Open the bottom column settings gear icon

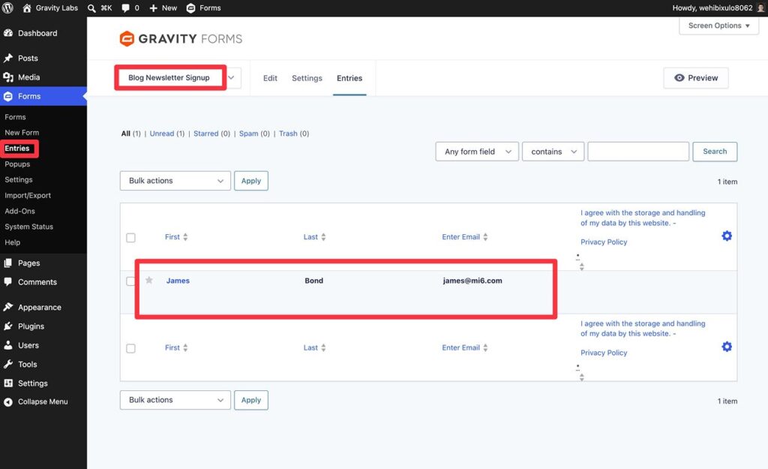[727, 347]
